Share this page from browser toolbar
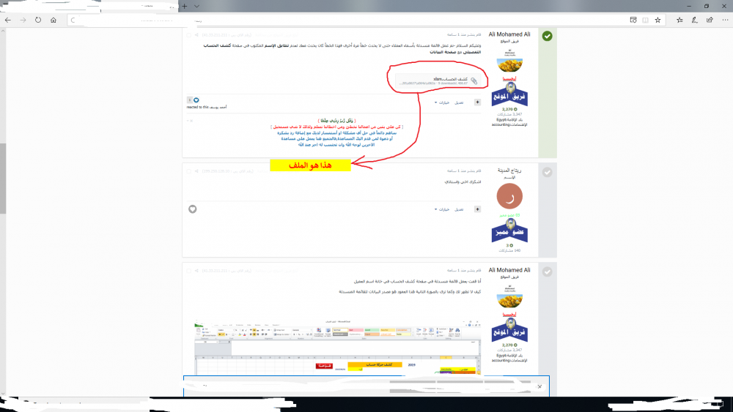The image size is (733, 412). point(710,20)
